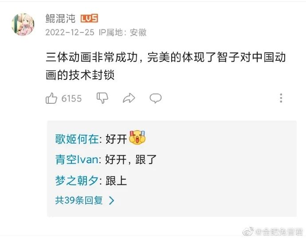Visit 青空Ivan user profile
This screenshot has height=239, width=306.
pyautogui.click(x=77, y=160)
